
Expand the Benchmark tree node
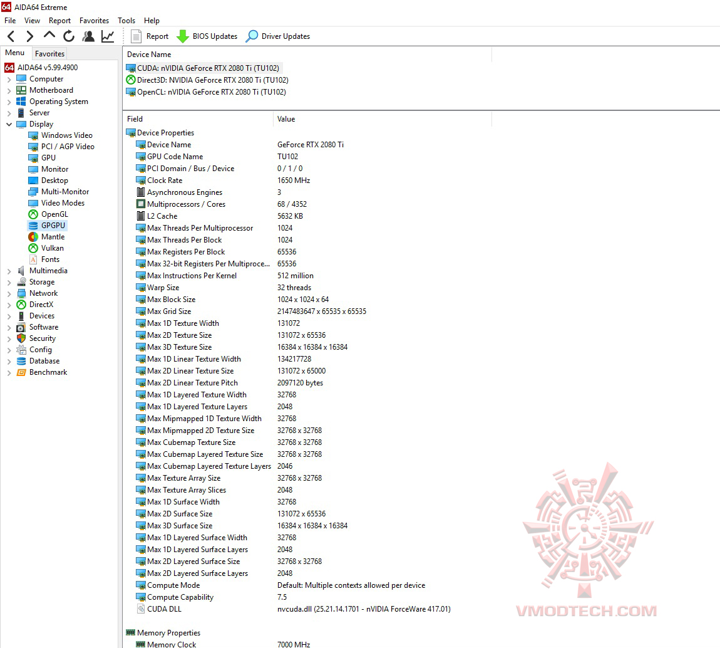[x=9, y=373]
